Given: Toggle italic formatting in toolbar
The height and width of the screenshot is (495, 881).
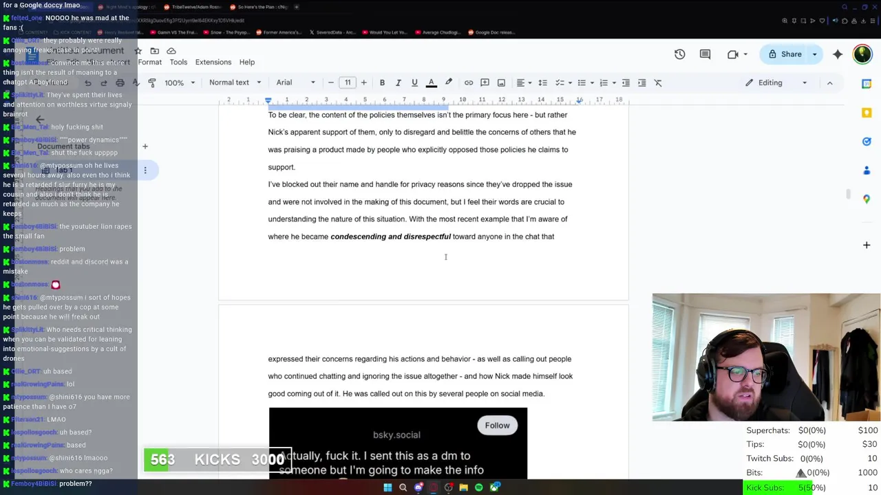Looking at the screenshot, I should click(398, 82).
